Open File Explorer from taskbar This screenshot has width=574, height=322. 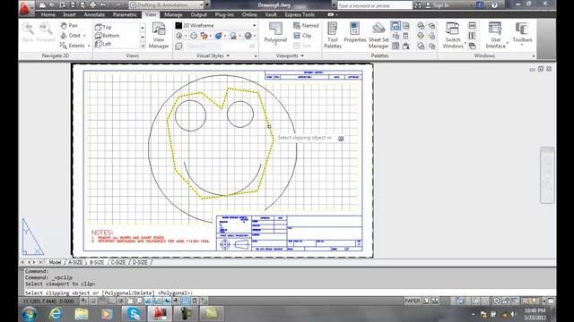(82, 314)
